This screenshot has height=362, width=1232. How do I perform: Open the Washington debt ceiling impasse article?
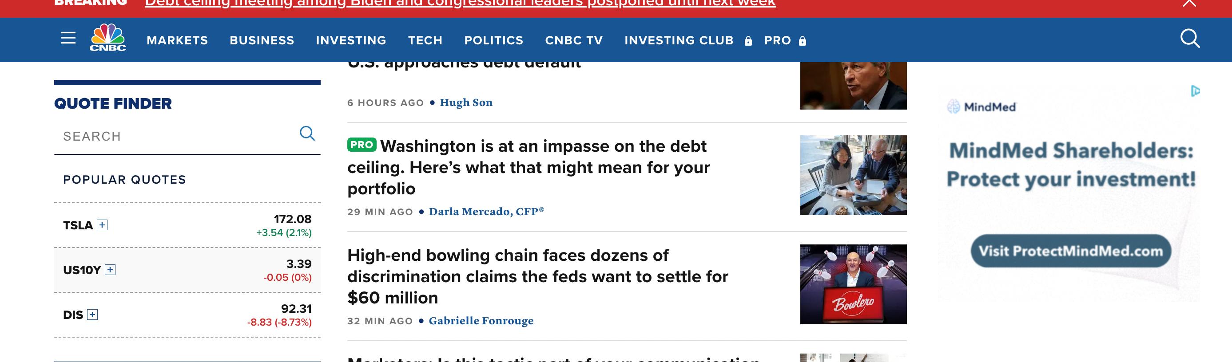point(528,167)
